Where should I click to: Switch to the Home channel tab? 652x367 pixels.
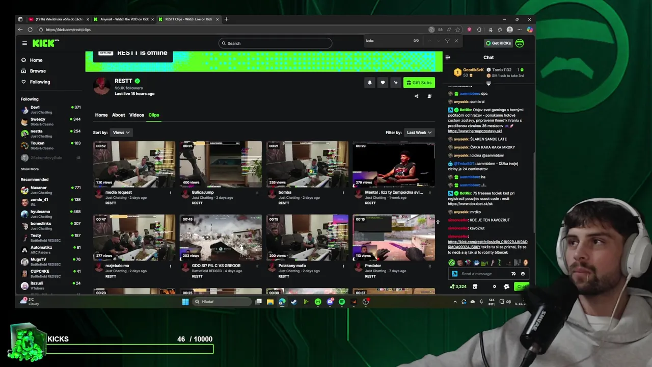coord(101,115)
